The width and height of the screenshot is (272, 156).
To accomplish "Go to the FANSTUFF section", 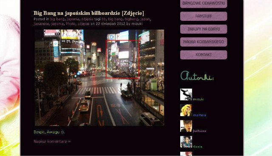I will 204,16.
